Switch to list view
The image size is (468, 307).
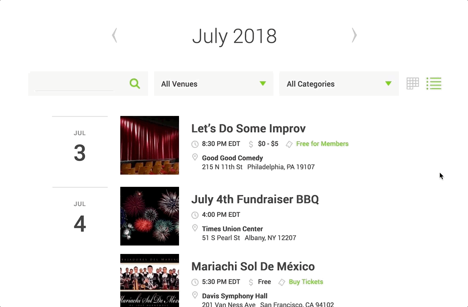(434, 84)
